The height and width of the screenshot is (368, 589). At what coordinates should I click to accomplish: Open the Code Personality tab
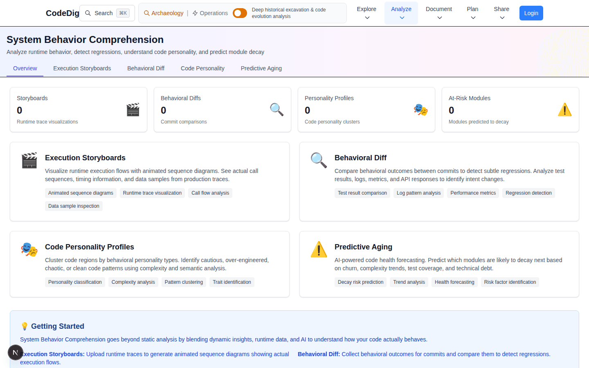pos(202,68)
